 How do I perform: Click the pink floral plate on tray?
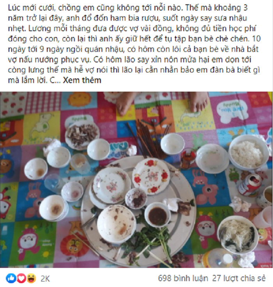tap(112, 185)
